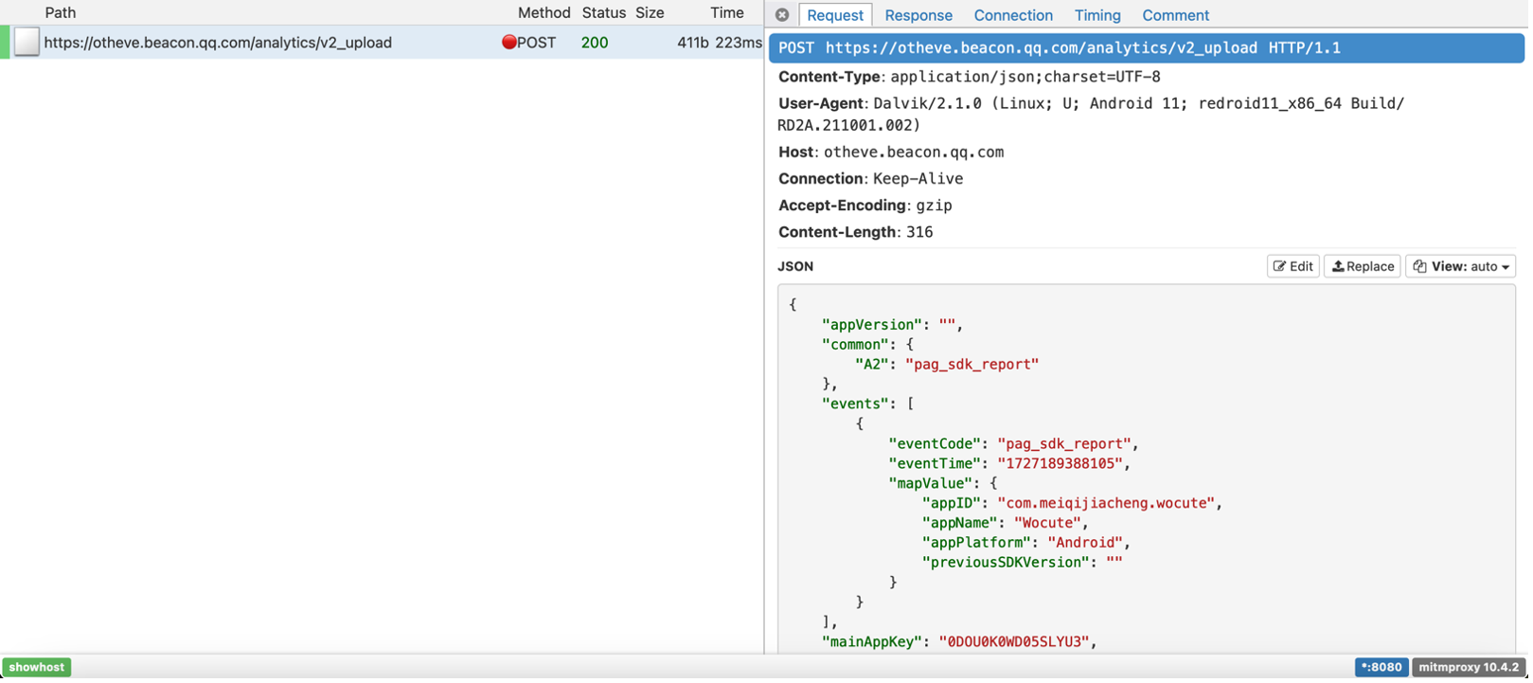Switch to the Response tab
1533x683 pixels.
pyautogui.click(x=918, y=15)
